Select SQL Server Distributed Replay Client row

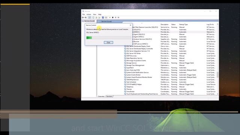170,46
